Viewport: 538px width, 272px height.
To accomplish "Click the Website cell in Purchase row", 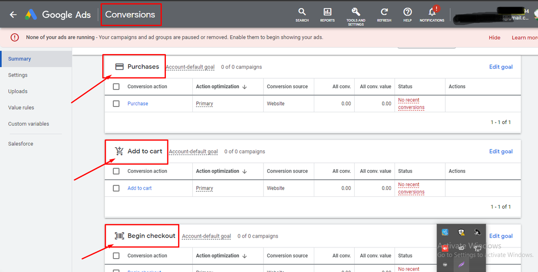I will click(x=276, y=103).
